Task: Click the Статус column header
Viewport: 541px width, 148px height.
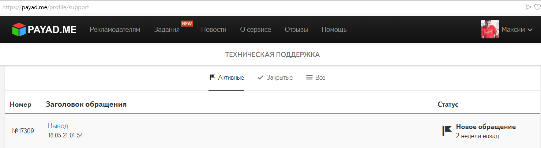Action: 448,105
